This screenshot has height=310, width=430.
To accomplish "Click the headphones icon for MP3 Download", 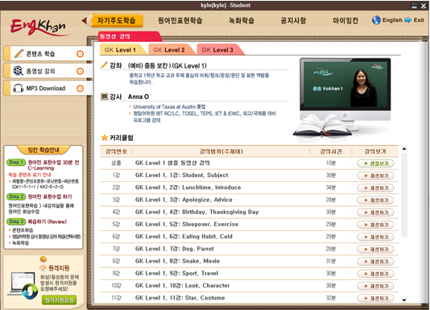I will click(18, 89).
